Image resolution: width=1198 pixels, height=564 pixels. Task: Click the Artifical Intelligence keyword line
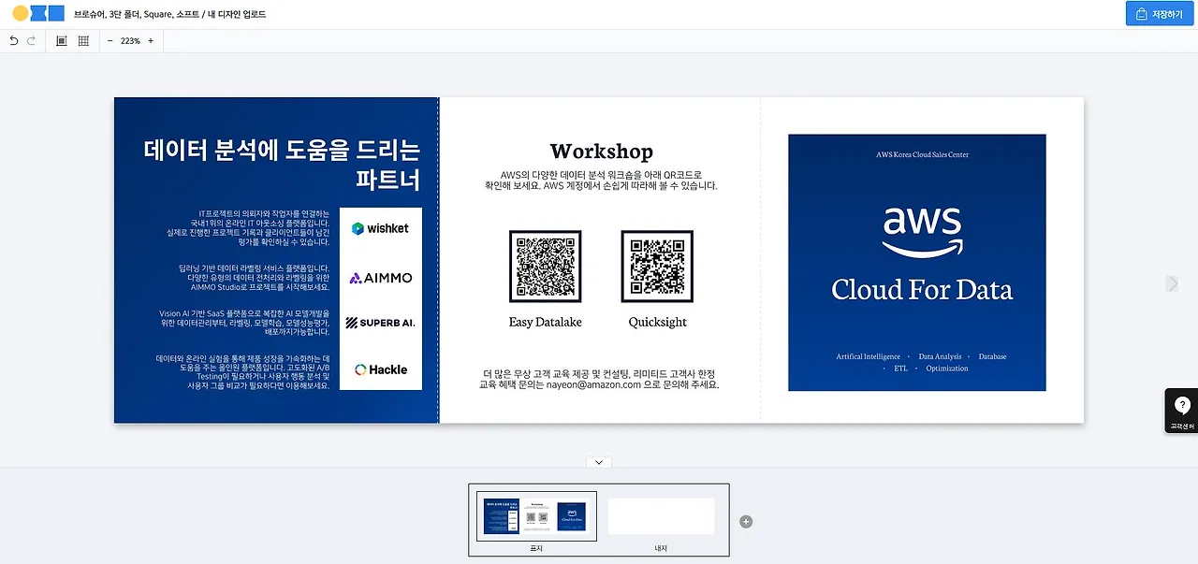click(922, 362)
